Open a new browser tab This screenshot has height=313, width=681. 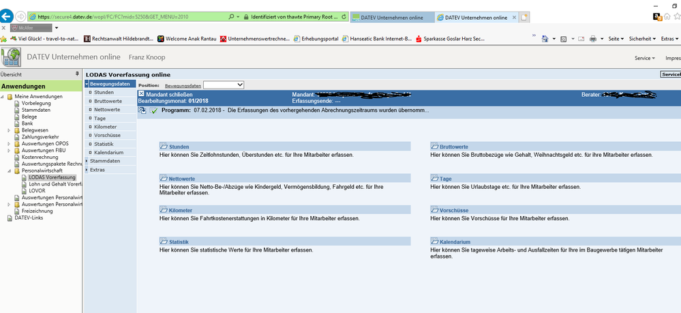coord(525,18)
